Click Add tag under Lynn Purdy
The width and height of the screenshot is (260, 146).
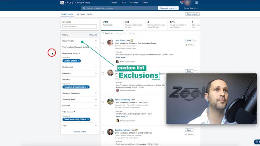[190, 45]
